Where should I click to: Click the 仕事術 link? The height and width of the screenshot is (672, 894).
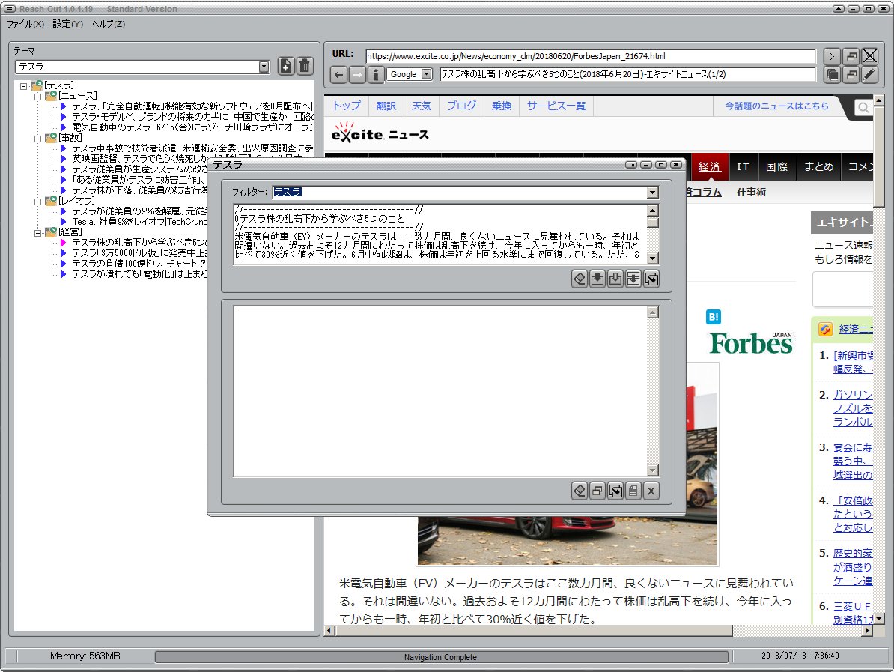[x=751, y=193]
